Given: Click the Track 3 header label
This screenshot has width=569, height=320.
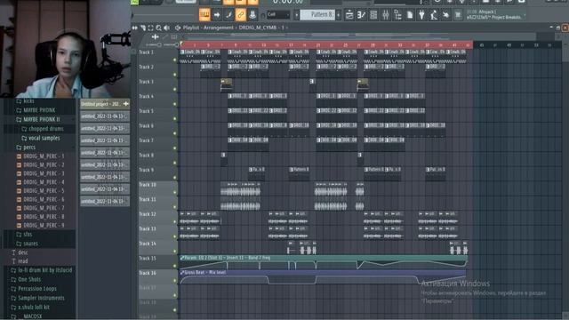Looking at the screenshot, I should (146, 82).
